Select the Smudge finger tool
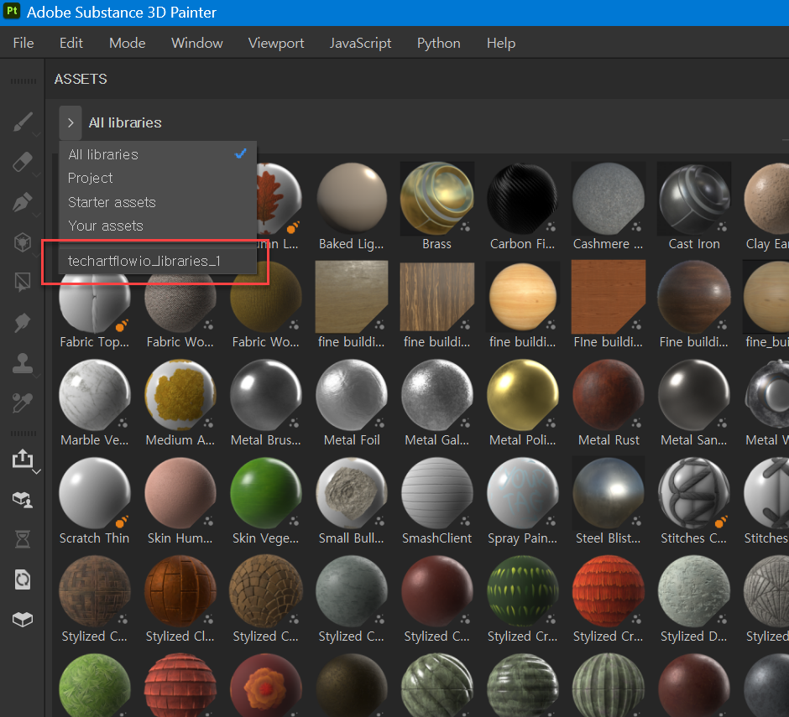The width and height of the screenshot is (789, 717). pos(23,322)
